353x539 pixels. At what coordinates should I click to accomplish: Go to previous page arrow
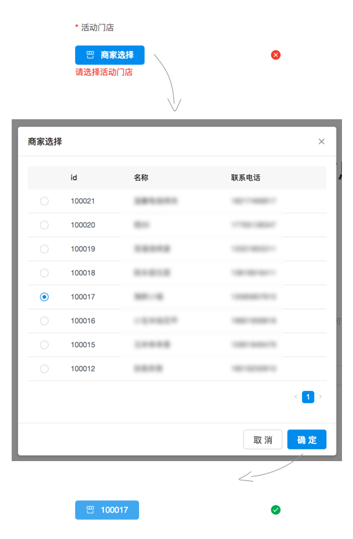(296, 397)
